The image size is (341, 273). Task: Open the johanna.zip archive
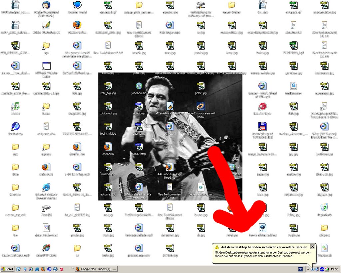pos(139,86)
